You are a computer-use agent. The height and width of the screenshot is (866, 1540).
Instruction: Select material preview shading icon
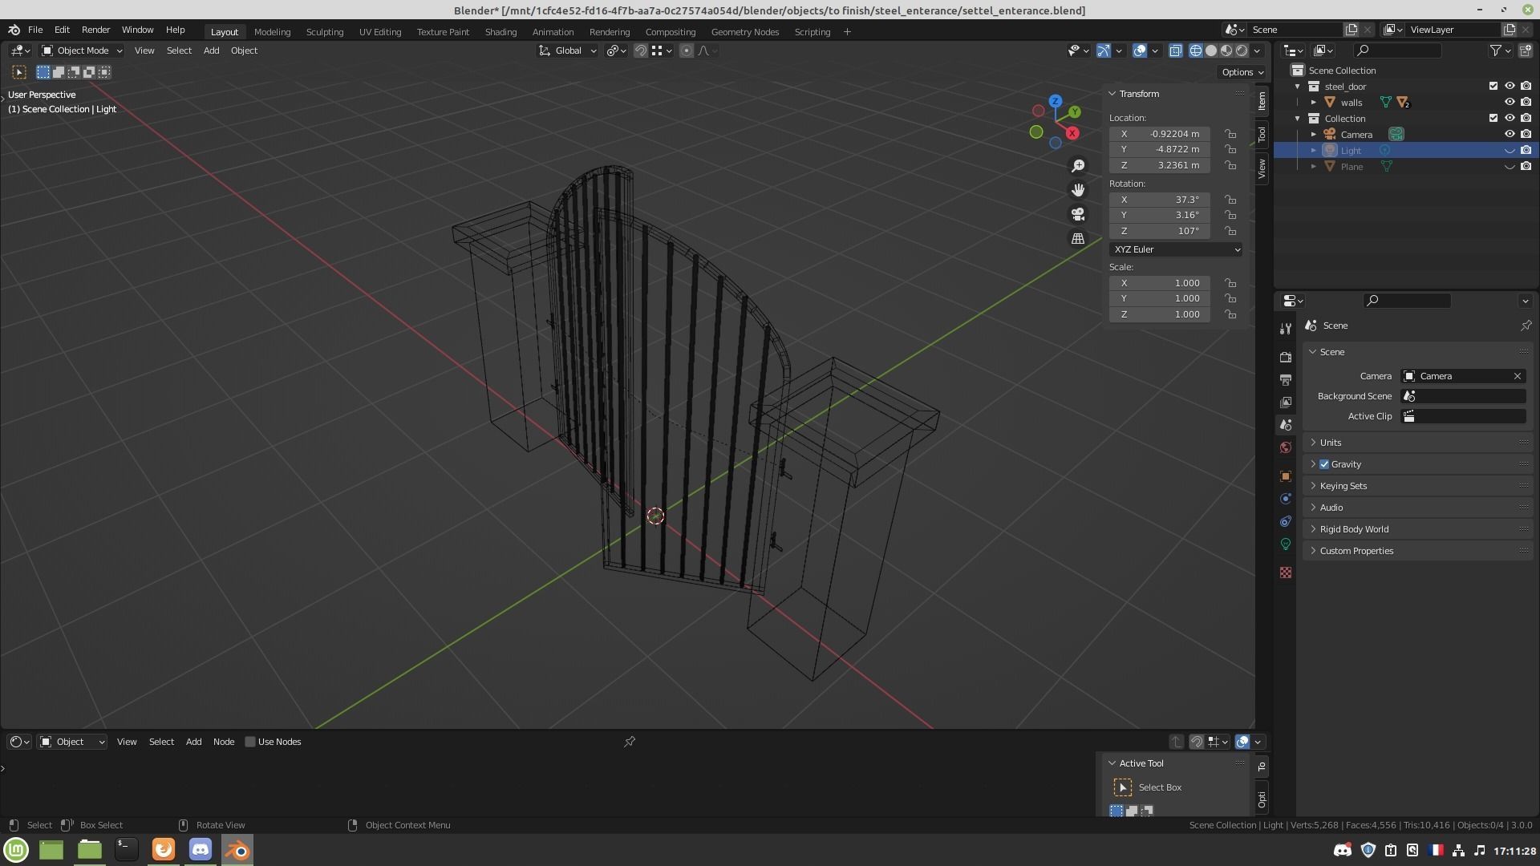click(x=1226, y=51)
